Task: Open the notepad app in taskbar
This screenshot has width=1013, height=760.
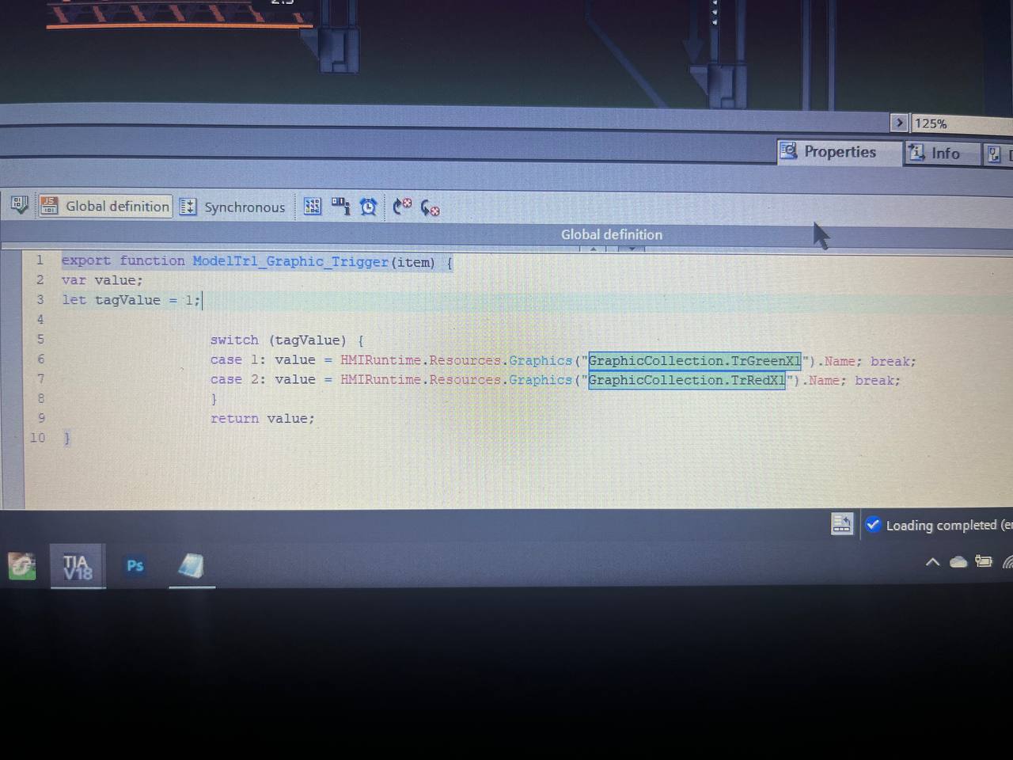Action: pyautogui.click(x=191, y=565)
